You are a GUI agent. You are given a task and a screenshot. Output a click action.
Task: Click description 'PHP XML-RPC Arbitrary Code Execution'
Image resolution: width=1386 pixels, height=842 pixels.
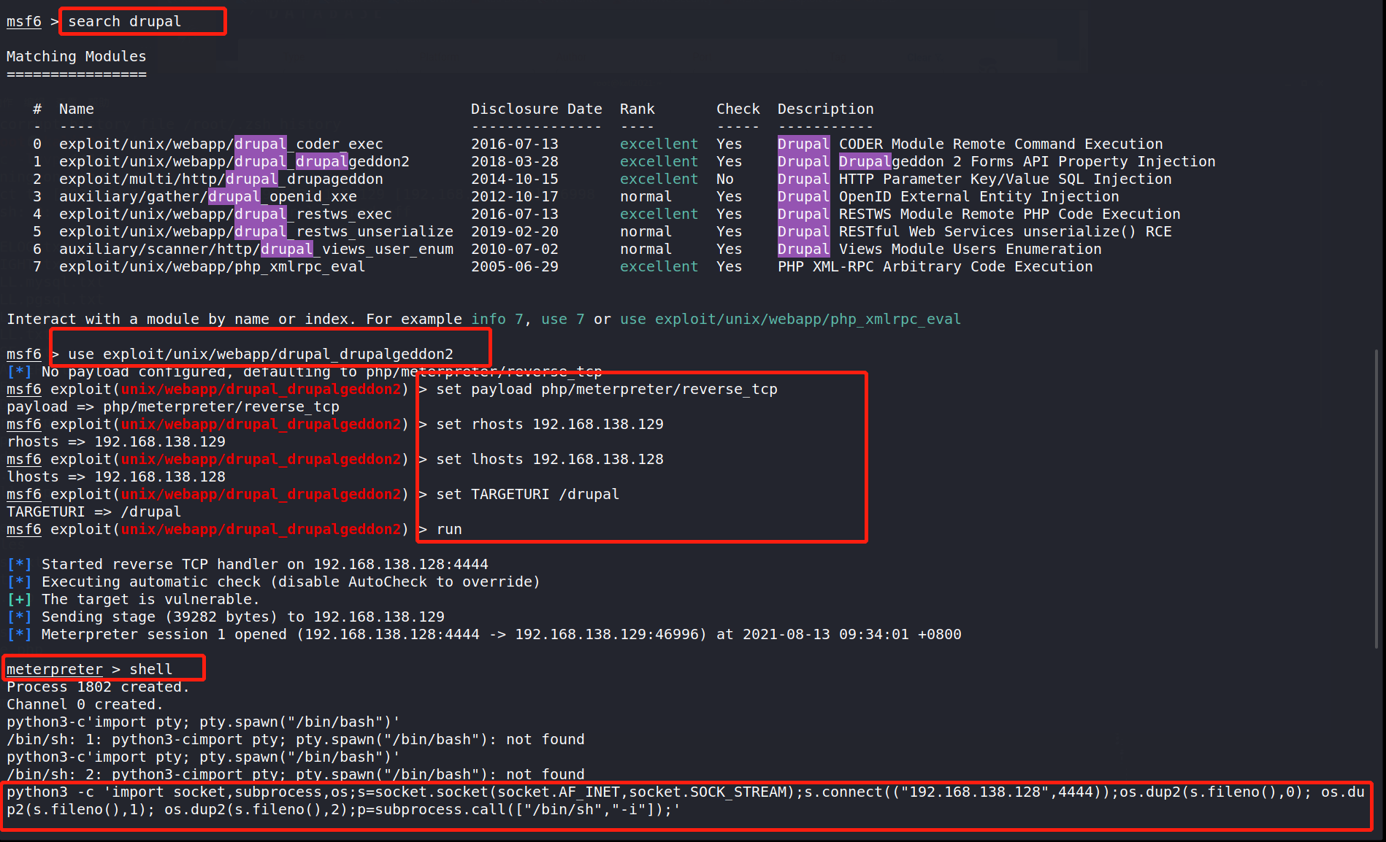935,266
